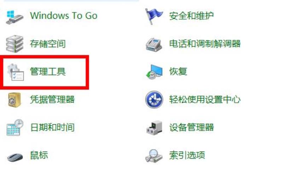Click the 鼠标 mouse icon

(15, 157)
